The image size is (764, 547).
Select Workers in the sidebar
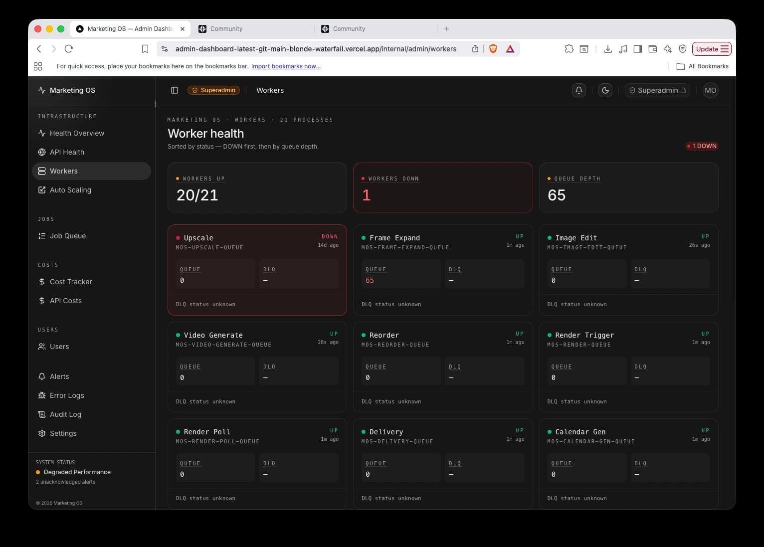[91, 171]
